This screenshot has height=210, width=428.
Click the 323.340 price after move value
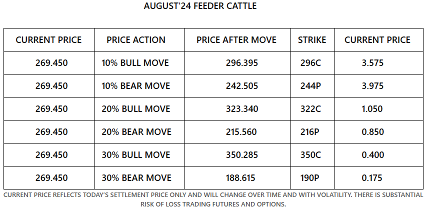pos(237,109)
